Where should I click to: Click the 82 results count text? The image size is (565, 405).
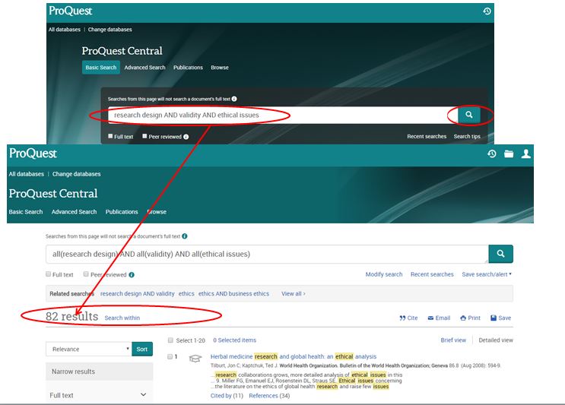tap(71, 316)
